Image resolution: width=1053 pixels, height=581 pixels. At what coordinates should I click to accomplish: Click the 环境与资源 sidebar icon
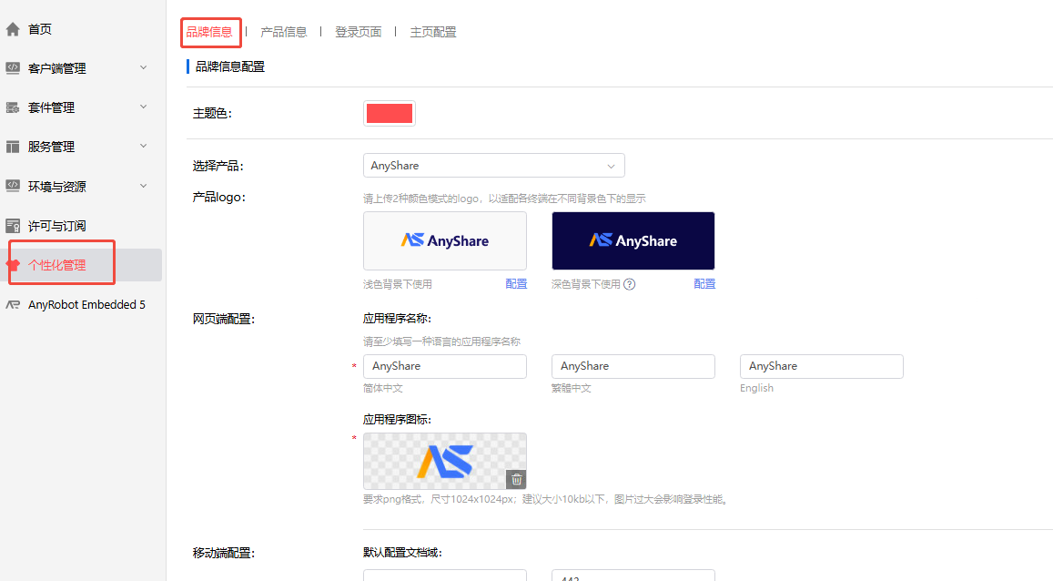13,186
